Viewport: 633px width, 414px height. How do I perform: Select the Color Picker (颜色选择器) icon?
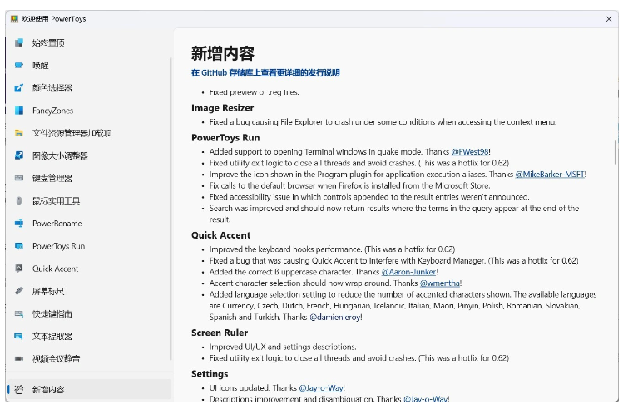coord(18,87)
